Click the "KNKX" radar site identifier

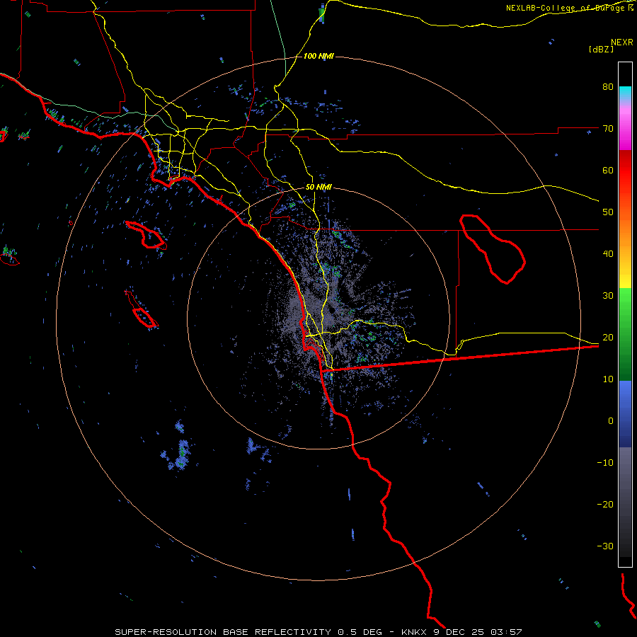414,632
